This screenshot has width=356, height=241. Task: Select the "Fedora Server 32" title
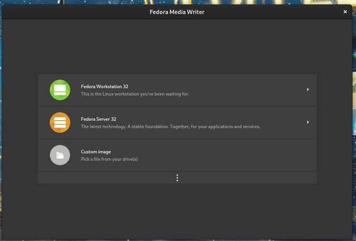tap(99, 119)
